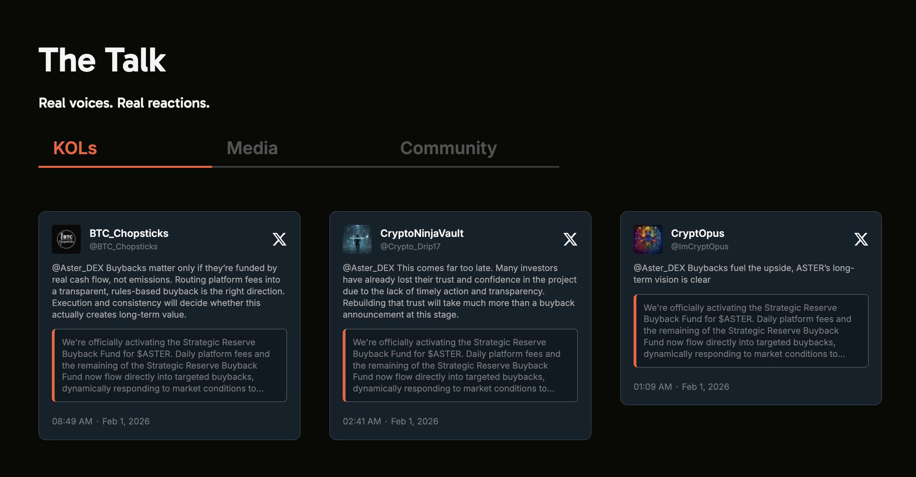Click the 01:09 AM Feb 1 timestamp
Viewport: 916px width, 477px height.
click(681, 387)
